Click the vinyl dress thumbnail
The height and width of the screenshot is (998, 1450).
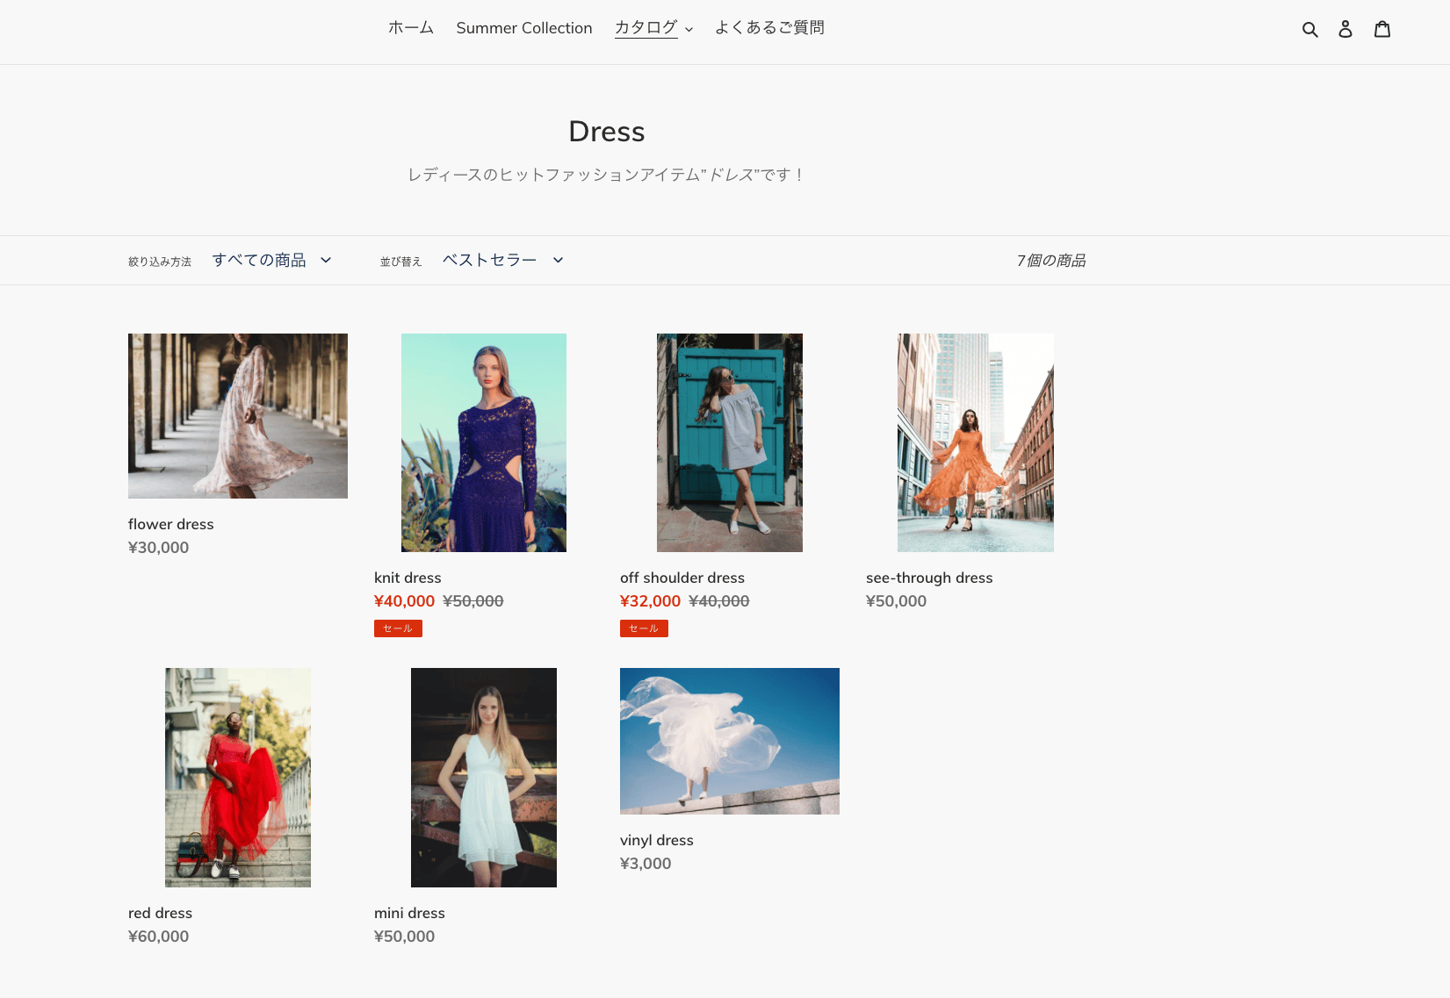729,741
